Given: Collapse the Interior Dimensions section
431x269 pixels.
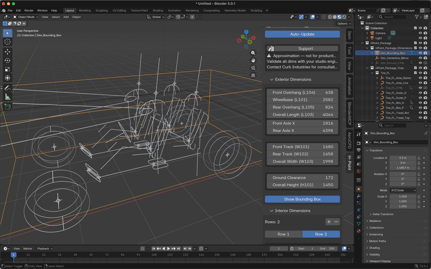Looking at the screenshot, I should point(272,211).
